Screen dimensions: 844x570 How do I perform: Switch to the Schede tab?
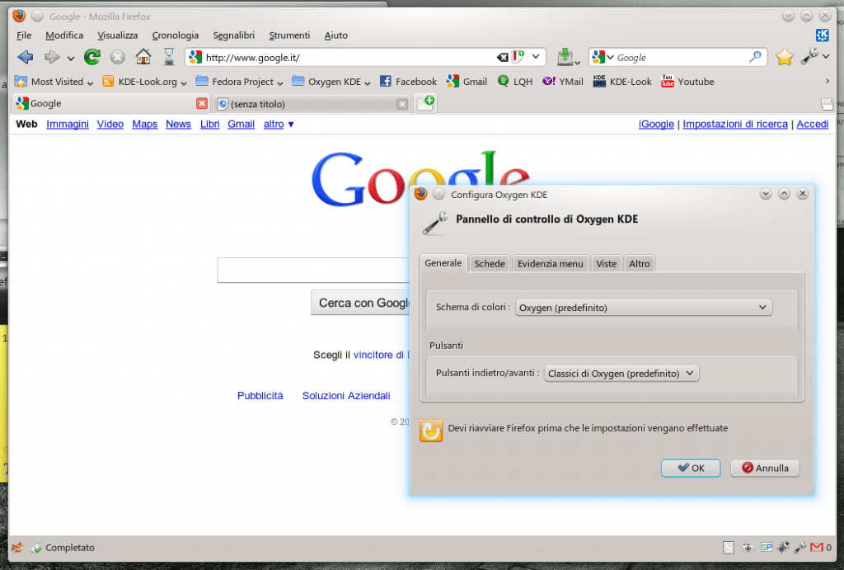490,264
